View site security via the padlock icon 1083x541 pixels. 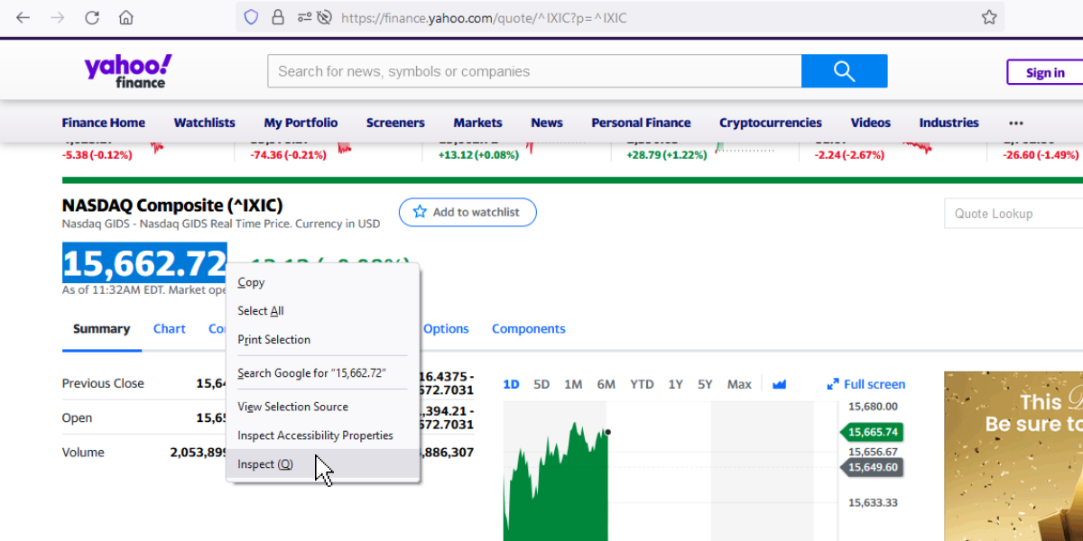[x=278, y=17]
